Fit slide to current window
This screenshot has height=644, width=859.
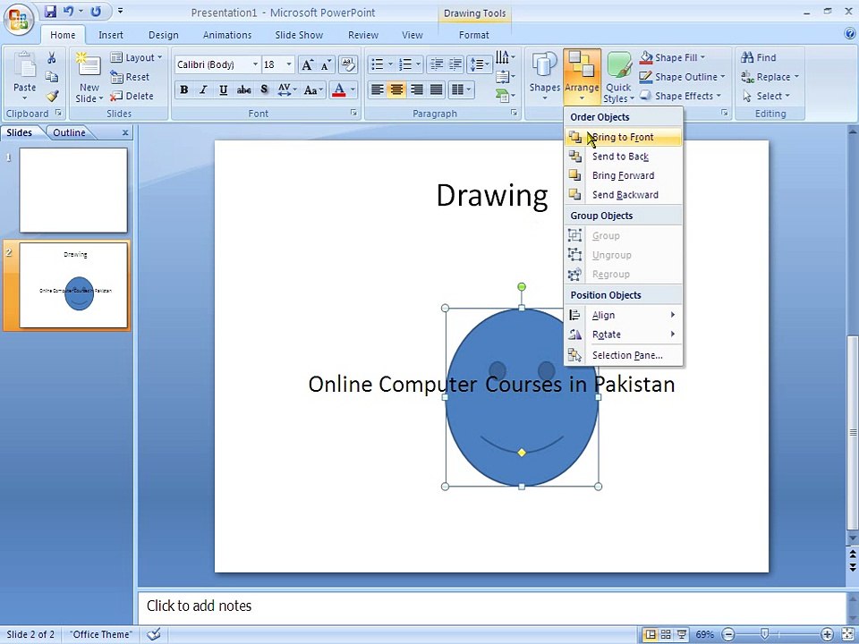847,634
